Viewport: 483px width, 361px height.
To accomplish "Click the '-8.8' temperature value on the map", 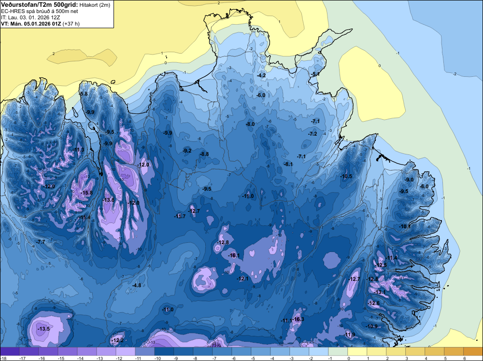I will tap(204, 154).
